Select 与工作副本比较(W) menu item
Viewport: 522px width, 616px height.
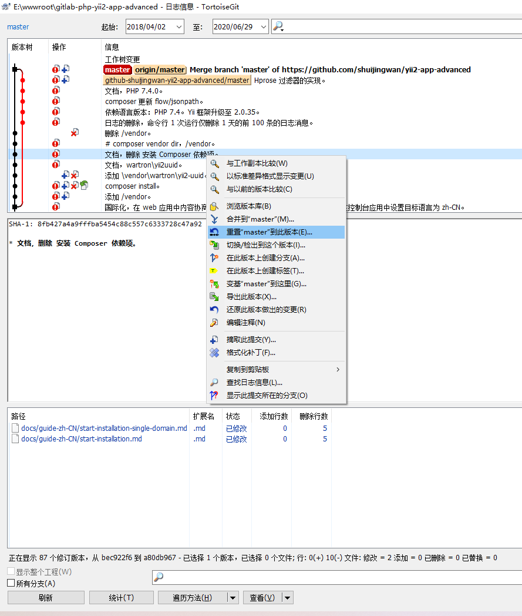(x=257, y=163)
